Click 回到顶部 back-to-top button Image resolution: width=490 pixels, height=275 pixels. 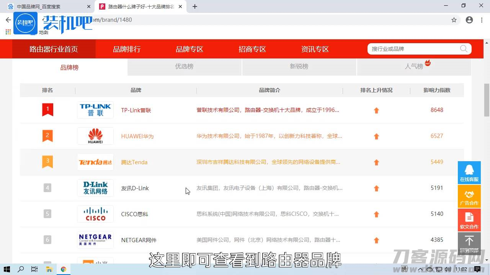coord(469,244)
